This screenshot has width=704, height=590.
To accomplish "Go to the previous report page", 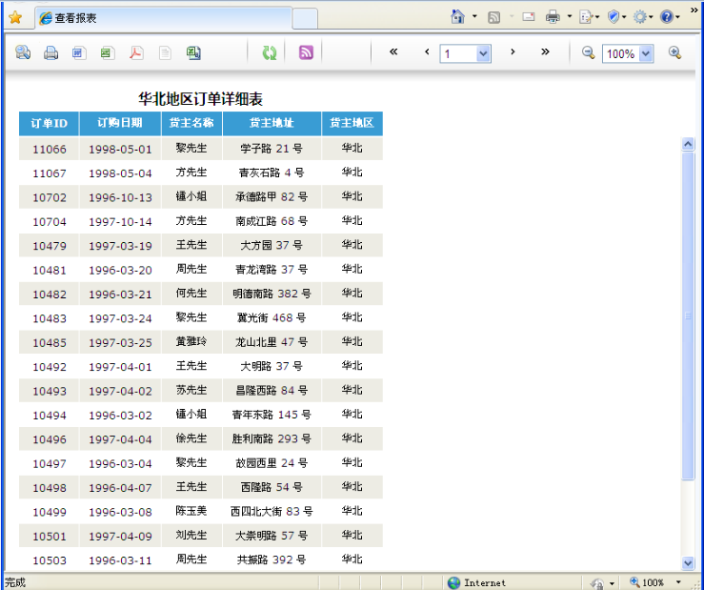I will tap(427, 51).
